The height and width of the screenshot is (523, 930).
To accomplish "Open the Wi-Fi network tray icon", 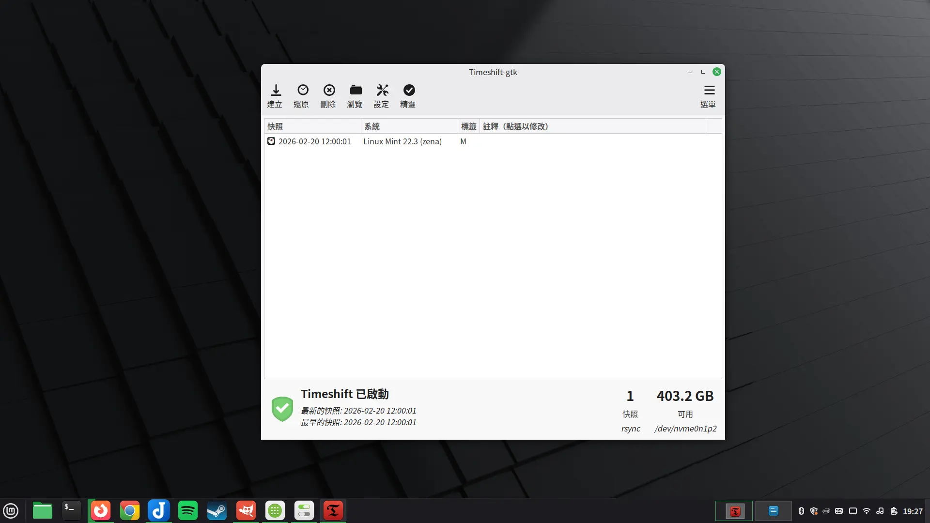I will coord(867,511).
